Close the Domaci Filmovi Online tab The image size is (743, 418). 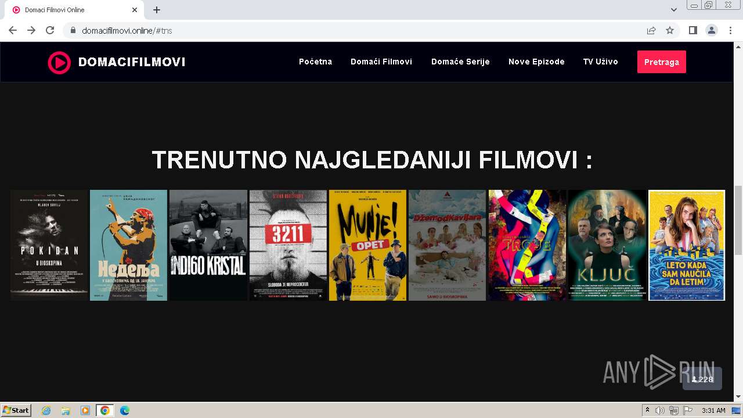click(x=135, y=10)
